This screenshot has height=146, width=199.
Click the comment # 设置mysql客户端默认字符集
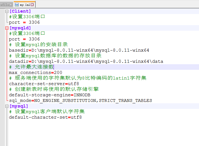[x=47, y=112]
